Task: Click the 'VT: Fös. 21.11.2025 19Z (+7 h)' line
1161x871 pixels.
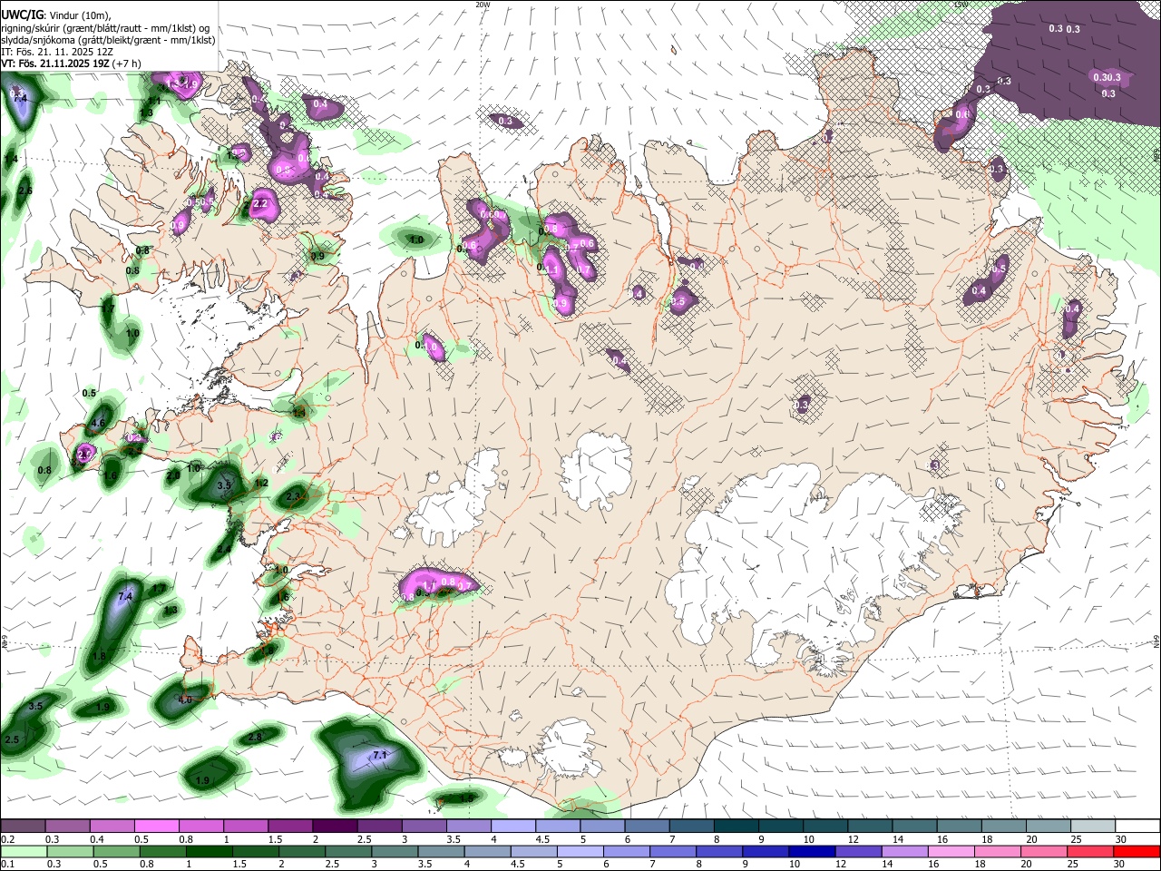Action: pyautogui.click(x=70, y=64)
